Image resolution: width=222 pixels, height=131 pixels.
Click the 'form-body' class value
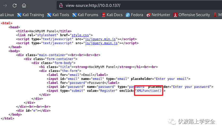click(x=63, y=63)
